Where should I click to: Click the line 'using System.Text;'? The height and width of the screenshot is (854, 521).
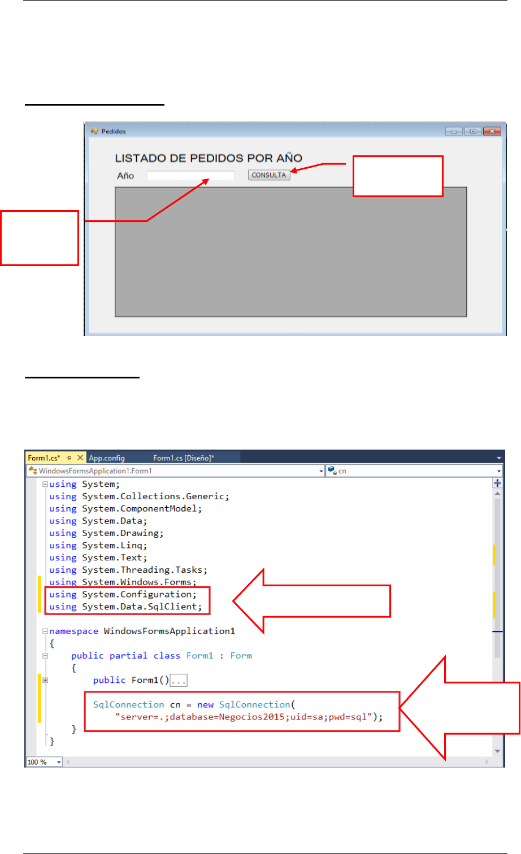pos(98,557)
